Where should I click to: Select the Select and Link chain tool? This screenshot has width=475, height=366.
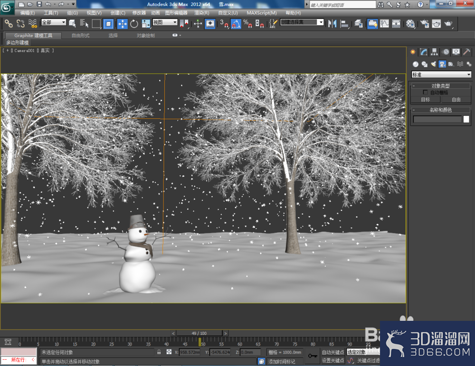click(9, 24)
